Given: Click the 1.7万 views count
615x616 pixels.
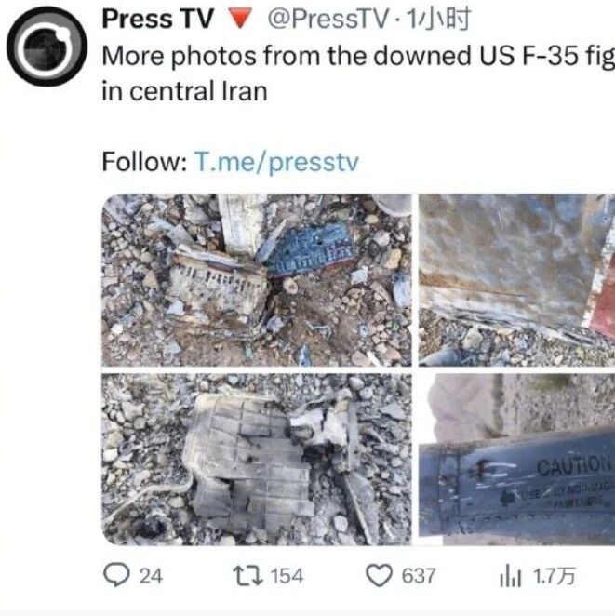Looking at the screenshot, I should (555, 576).
